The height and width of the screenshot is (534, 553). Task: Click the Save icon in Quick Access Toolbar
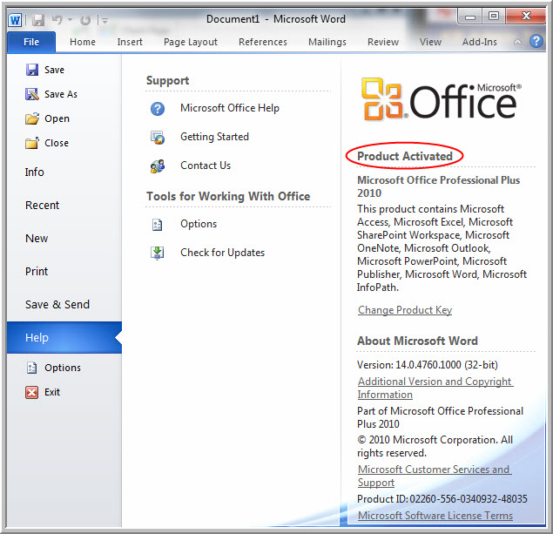[x=38, y=20]
